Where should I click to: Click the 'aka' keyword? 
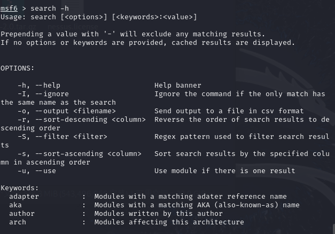pyautogui.click(x=15, y=205)
